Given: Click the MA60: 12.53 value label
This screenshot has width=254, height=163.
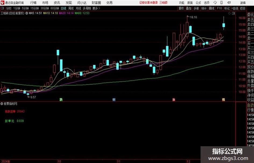Looking at the screenshot, I should tap(82, 13).
